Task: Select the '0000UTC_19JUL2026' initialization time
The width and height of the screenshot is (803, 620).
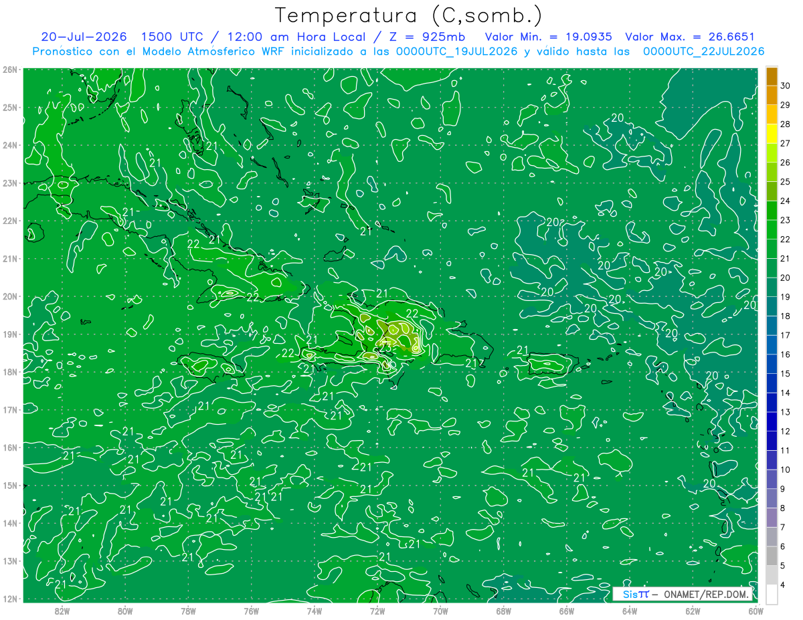Action: pyautogui.click(x=457, y=51)
